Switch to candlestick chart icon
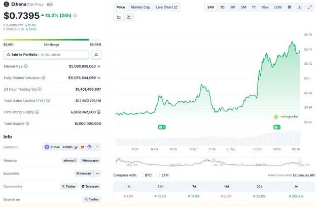Screen dimensions: 317x207 (x=129, y=17)
